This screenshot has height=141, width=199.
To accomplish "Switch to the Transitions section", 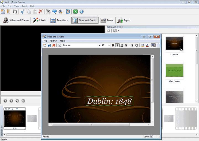I will pyautogui.click(x=59, y=20).
